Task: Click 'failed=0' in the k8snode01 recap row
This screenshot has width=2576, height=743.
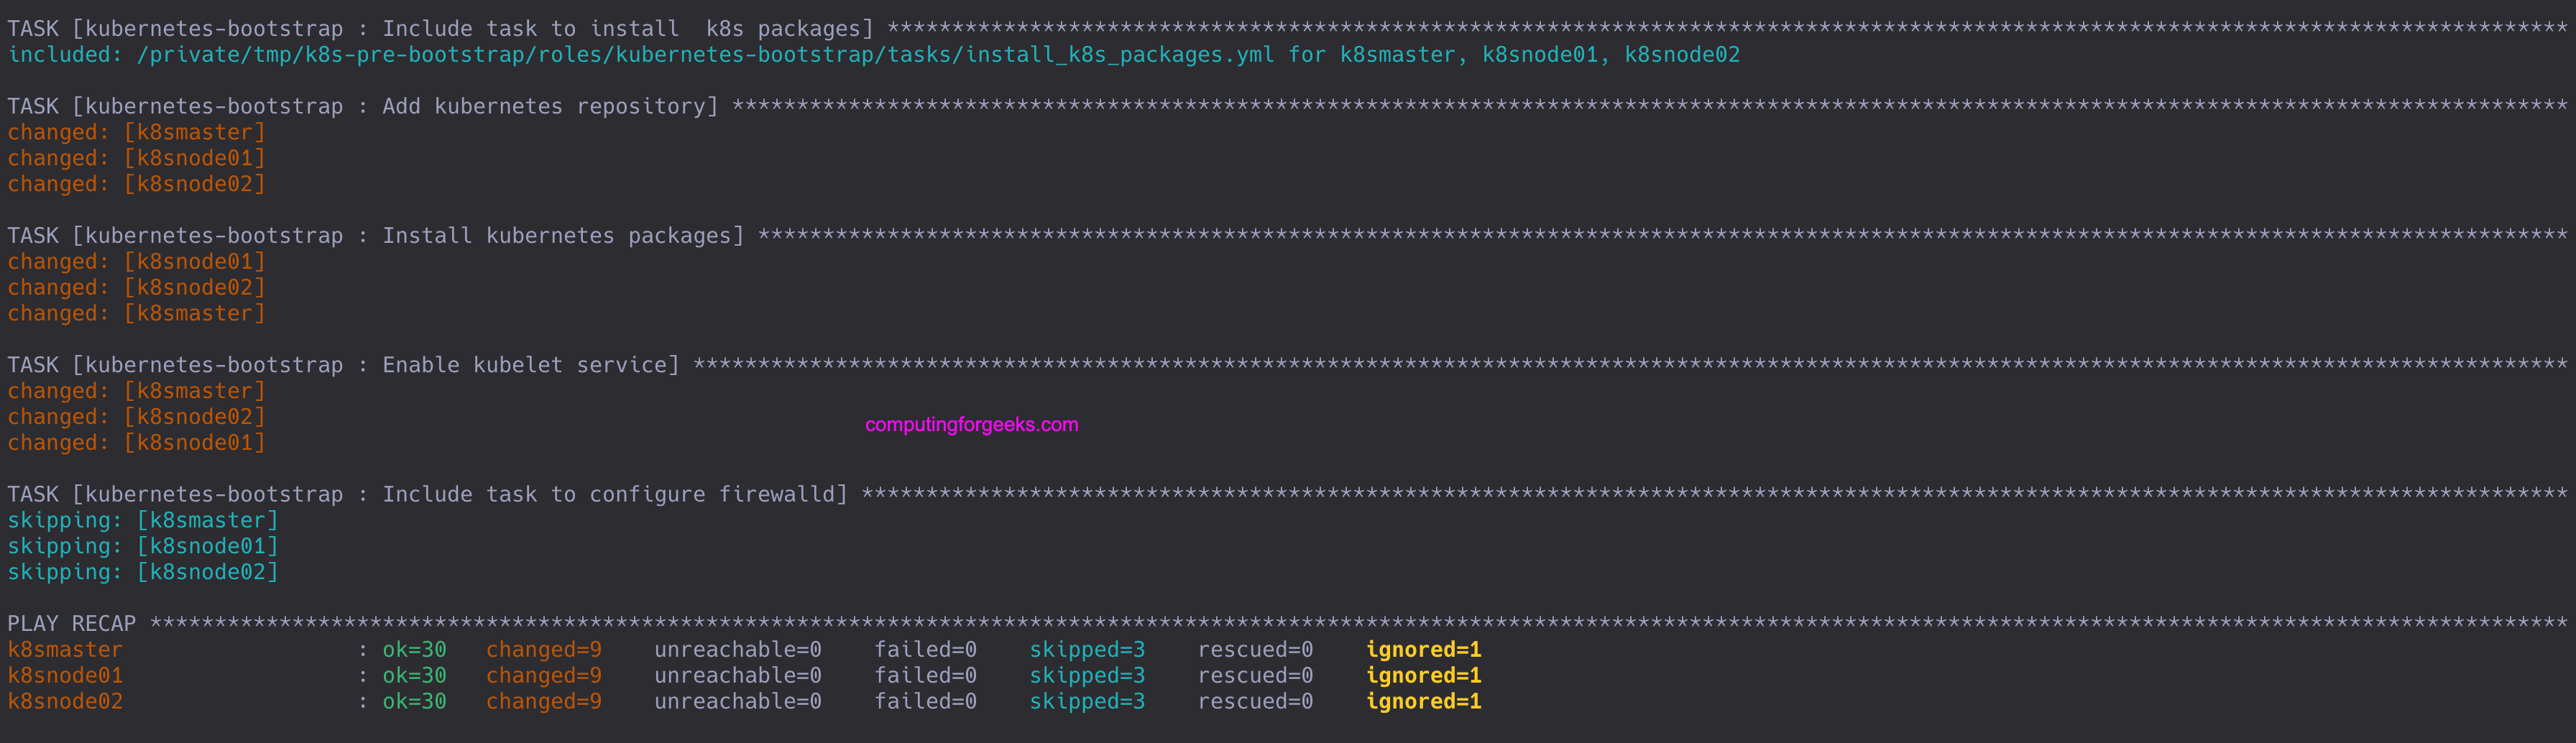Action: 926,676
